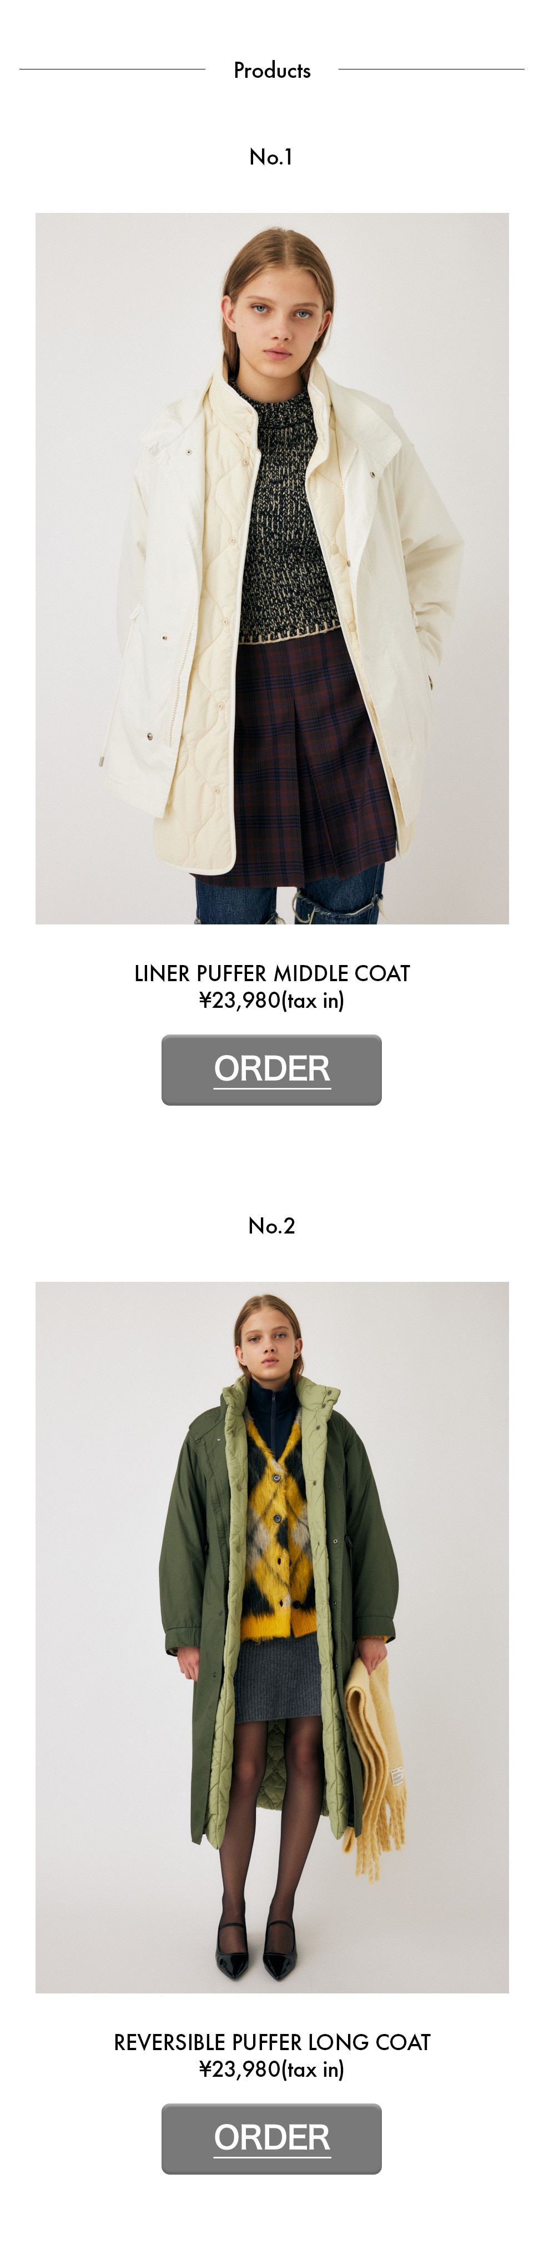This screenshot has width=544, height=2243.
Task: Click the price under Liner Puffer Middle Coat
Action: point(272,999)
